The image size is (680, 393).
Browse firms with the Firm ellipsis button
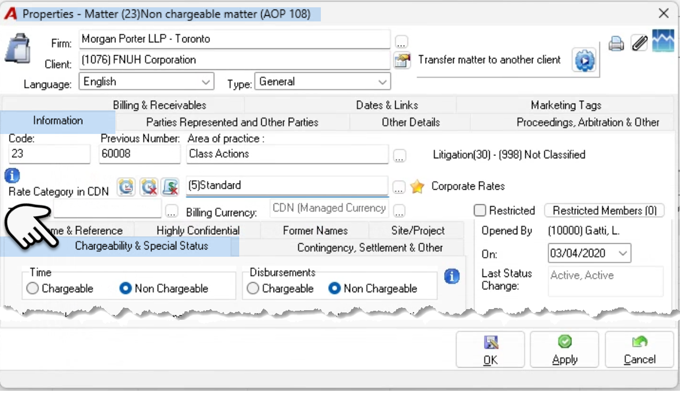coord(401,42)
